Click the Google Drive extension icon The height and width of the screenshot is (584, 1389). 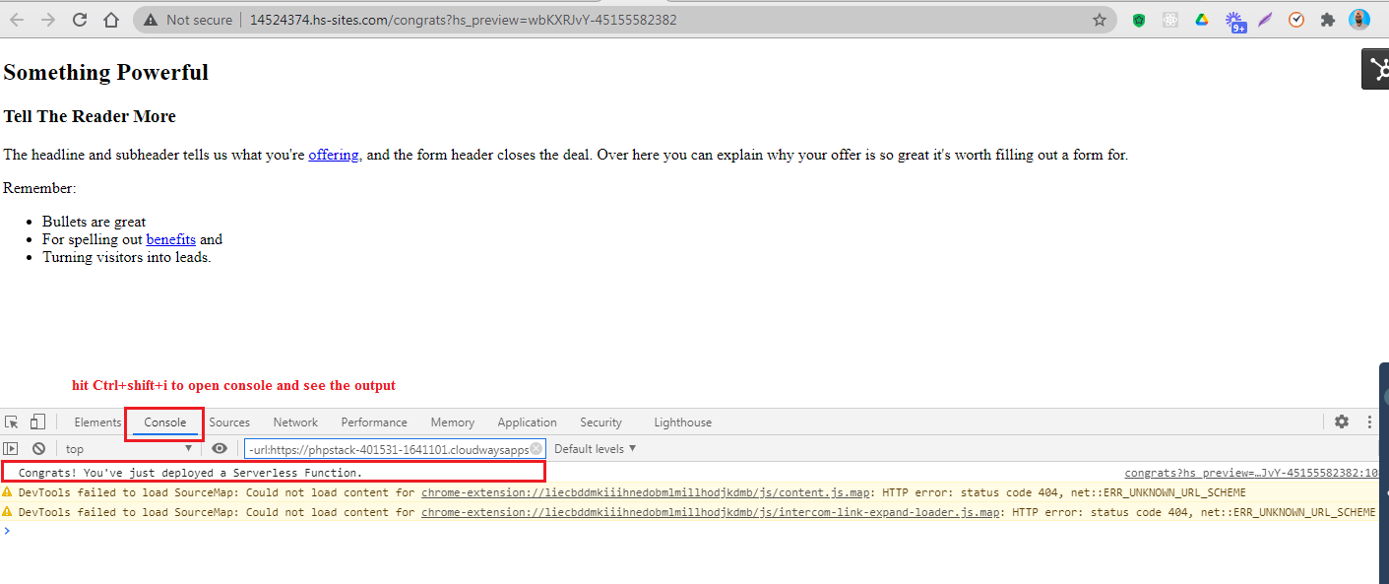tap(1201, 19)
